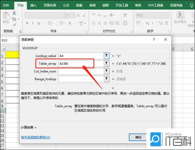Click the Table_array range selector arrow
This screenshot has height=150, width=195.
click(x=106, y=63)
